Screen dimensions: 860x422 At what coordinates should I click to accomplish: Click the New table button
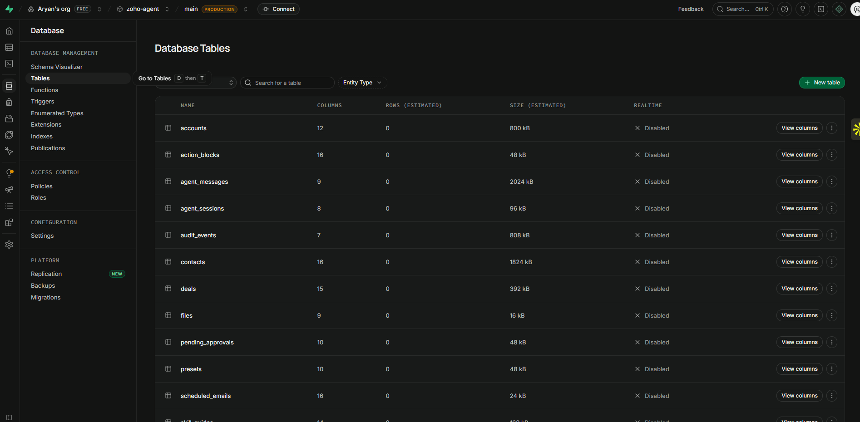[x=822, y=83]
